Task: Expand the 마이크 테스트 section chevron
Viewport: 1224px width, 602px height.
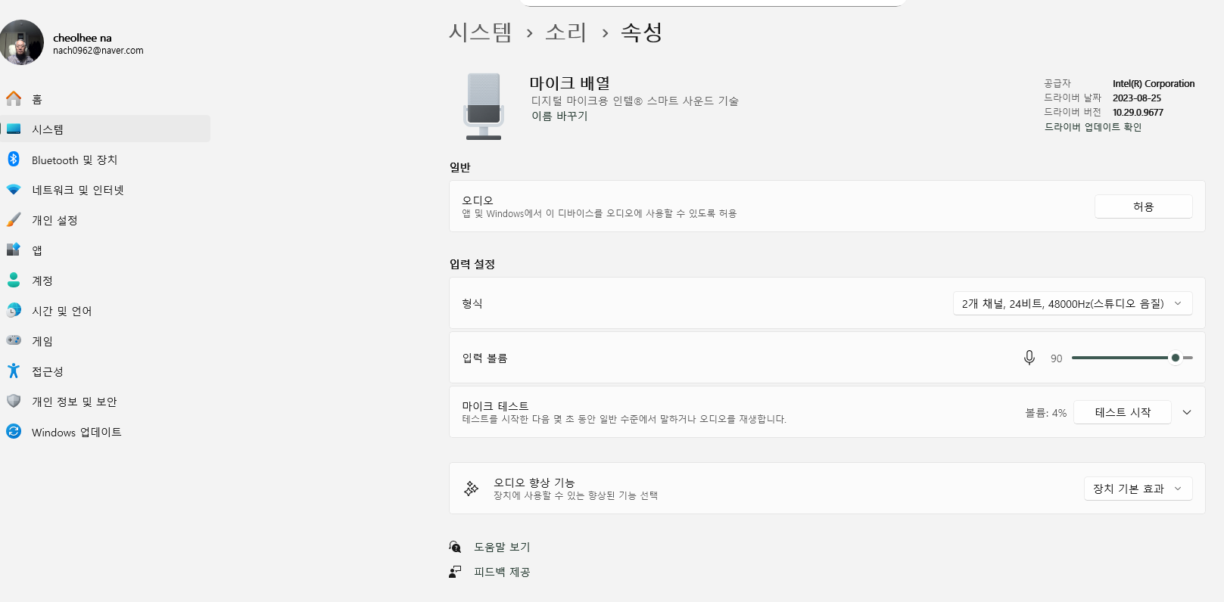Action: click(1187, 412)
